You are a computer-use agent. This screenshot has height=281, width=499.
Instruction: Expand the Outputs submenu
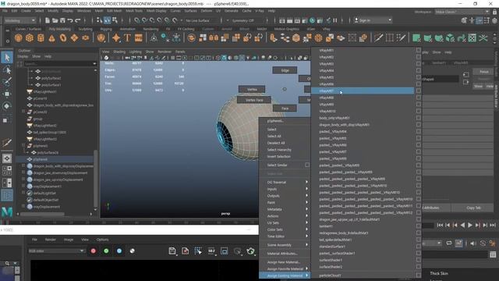pyautogui.click(x=285, y=196)
